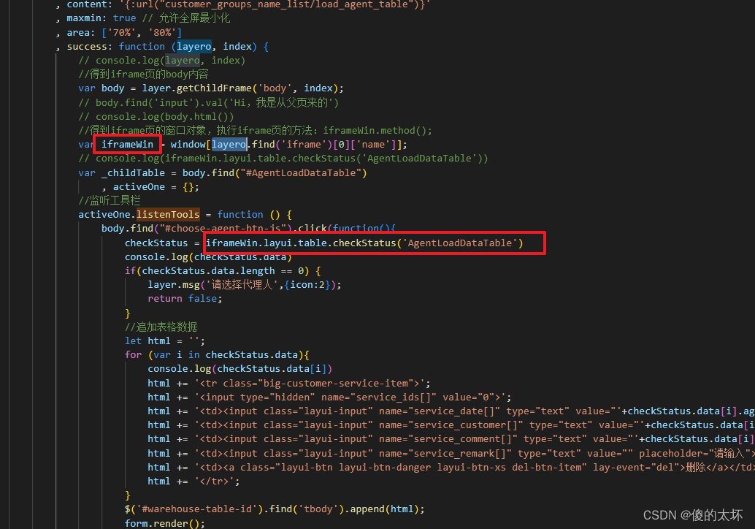
Task: Click 'getChildFrame' method call
Action: point(214,88)
